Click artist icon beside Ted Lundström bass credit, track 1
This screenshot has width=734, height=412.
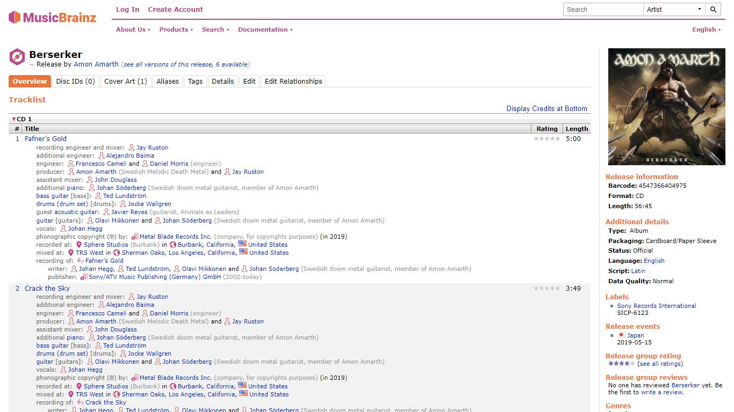(98, 196)
